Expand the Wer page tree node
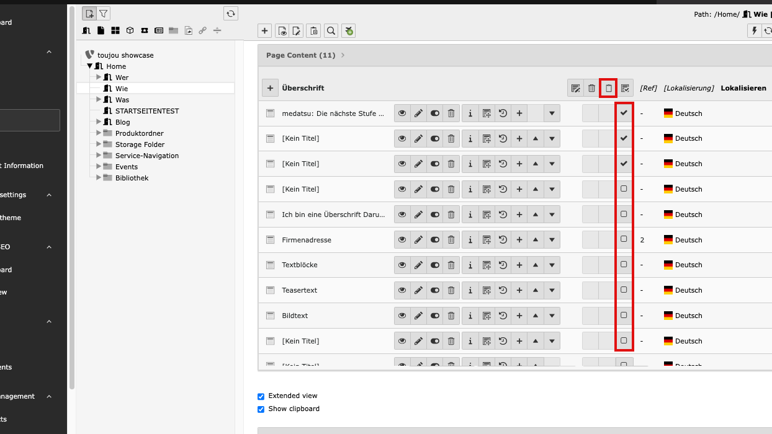This screenshot has width=772, height=434. pos(98,77)
